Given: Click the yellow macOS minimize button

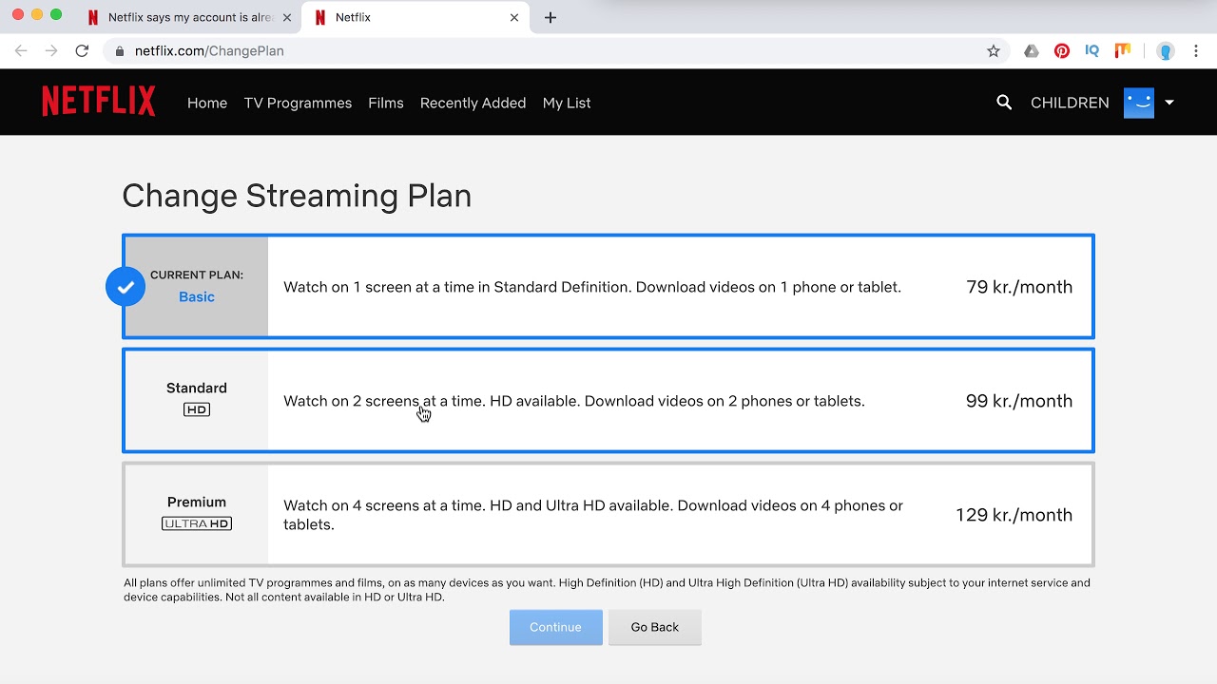Looking at the screenshot, I should (37, 14).
